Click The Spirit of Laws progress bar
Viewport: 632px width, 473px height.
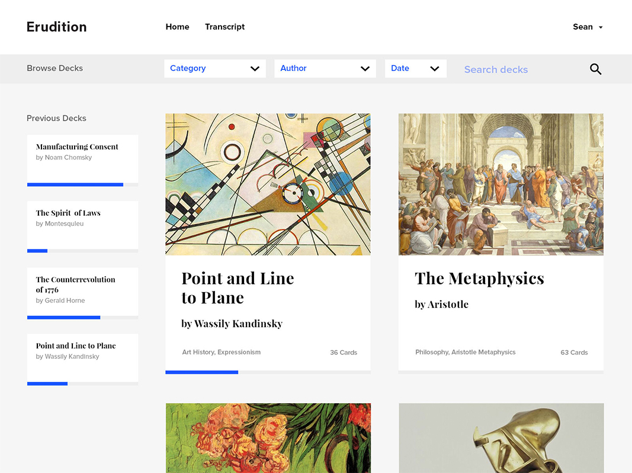(x=82, y=251)
